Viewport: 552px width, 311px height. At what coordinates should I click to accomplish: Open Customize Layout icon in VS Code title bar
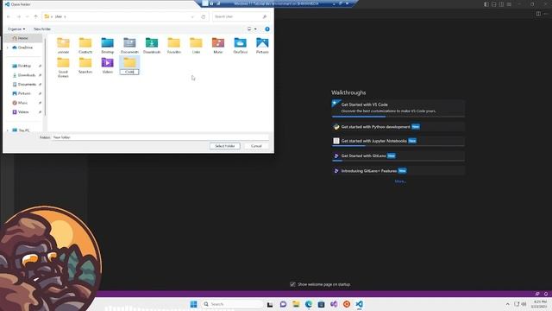(509, 4)
